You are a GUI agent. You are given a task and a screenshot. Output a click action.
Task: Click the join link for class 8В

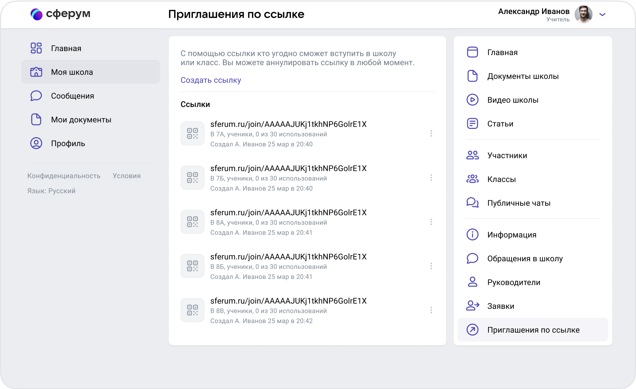[288, 301]
